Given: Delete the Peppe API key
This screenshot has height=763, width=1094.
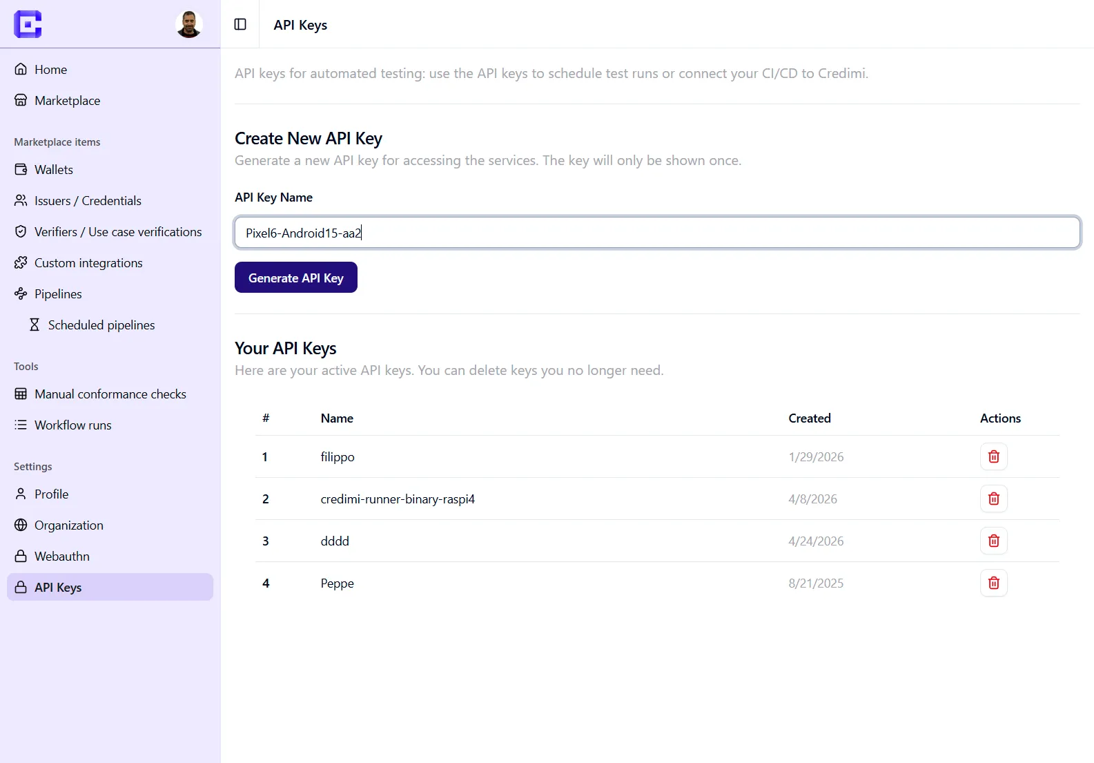Looking at the screenshot, I should 994,583.
